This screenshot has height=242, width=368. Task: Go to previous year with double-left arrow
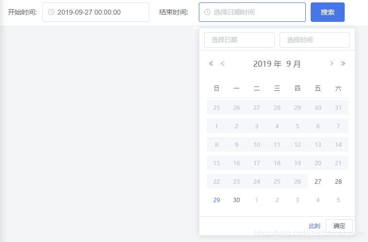click(x=211, y=64)
